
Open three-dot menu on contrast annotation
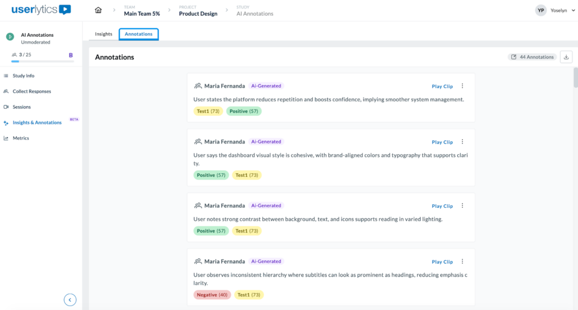click(462, 206)
